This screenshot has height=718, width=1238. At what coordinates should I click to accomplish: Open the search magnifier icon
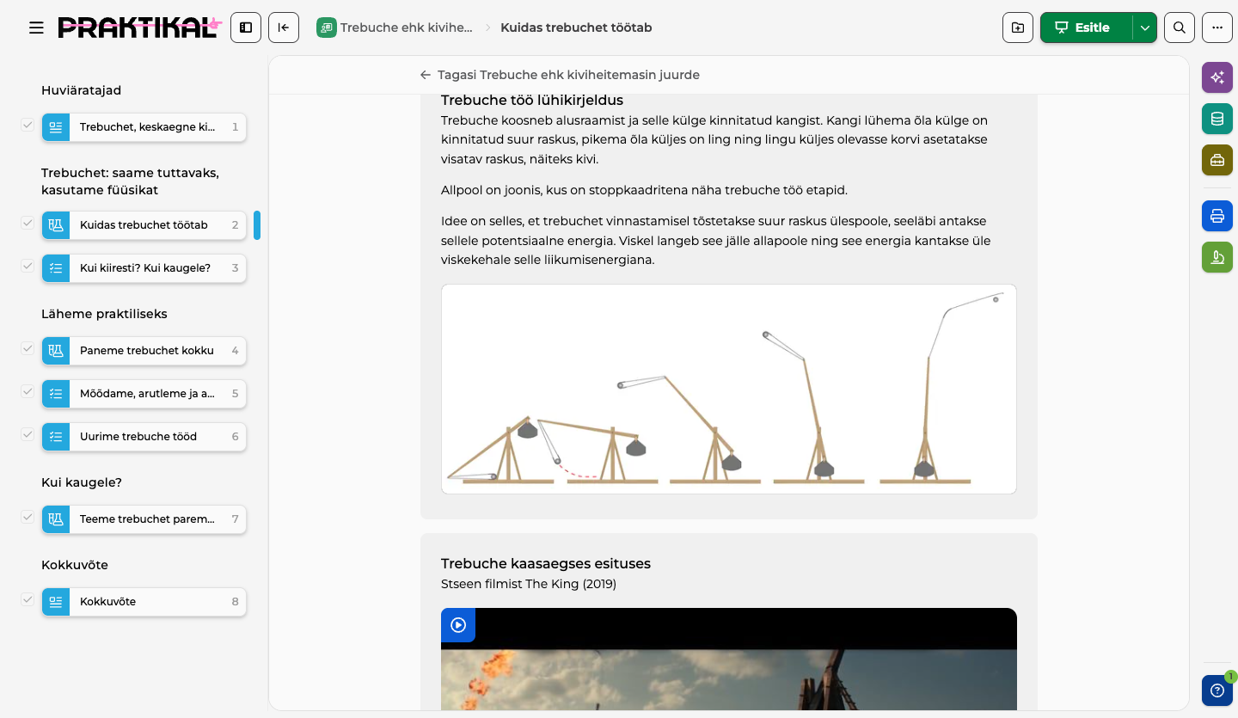click(1180, 28)
